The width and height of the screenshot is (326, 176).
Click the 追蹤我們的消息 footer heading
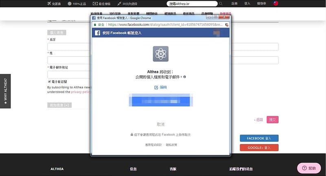[x=241, y=169]
